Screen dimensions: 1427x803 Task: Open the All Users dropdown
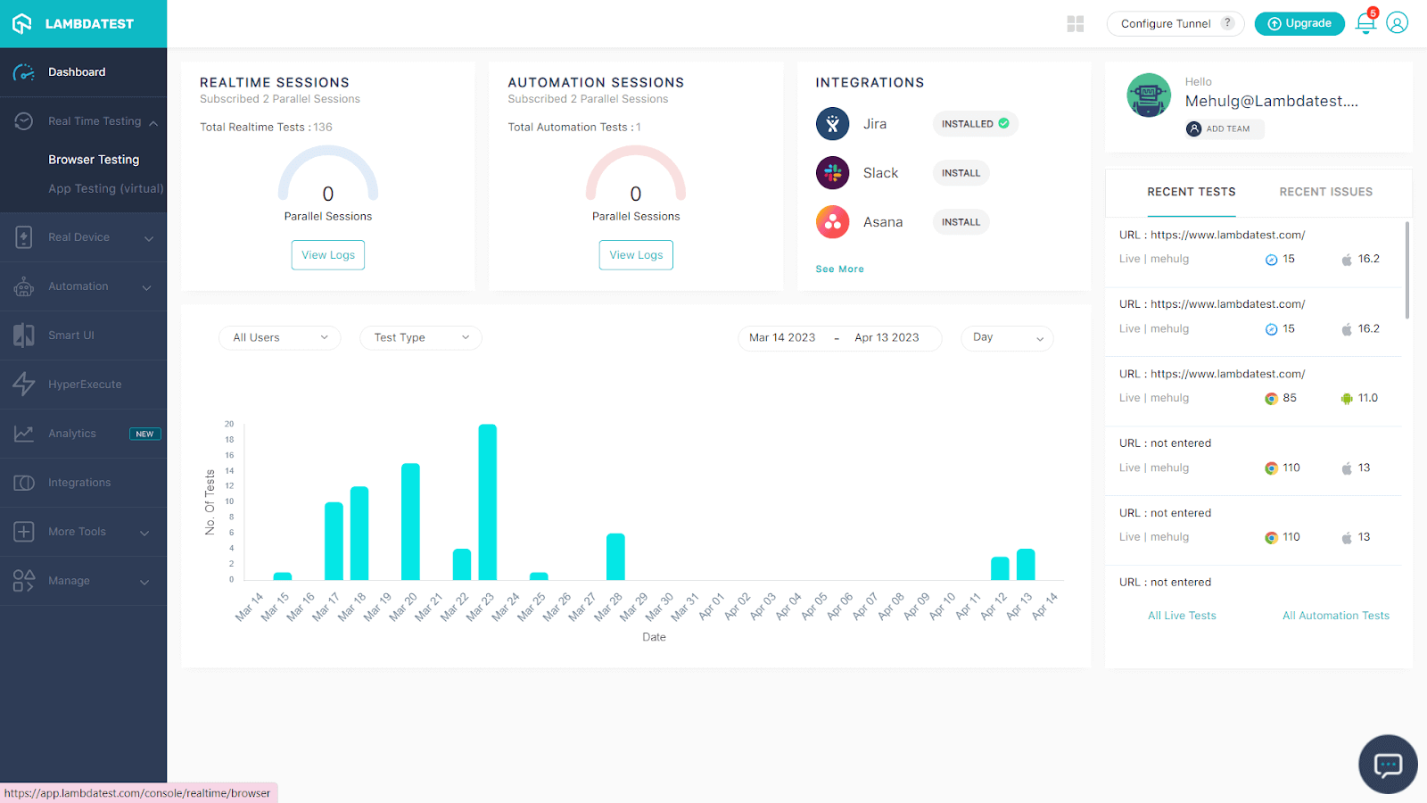click(279, 338)
